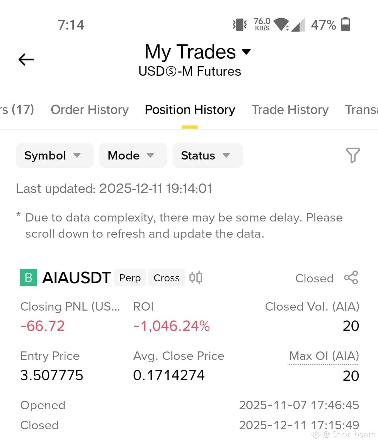378x443 pixels.
Task: Switch to the Order History tab
Action: (x=90, y=110)
